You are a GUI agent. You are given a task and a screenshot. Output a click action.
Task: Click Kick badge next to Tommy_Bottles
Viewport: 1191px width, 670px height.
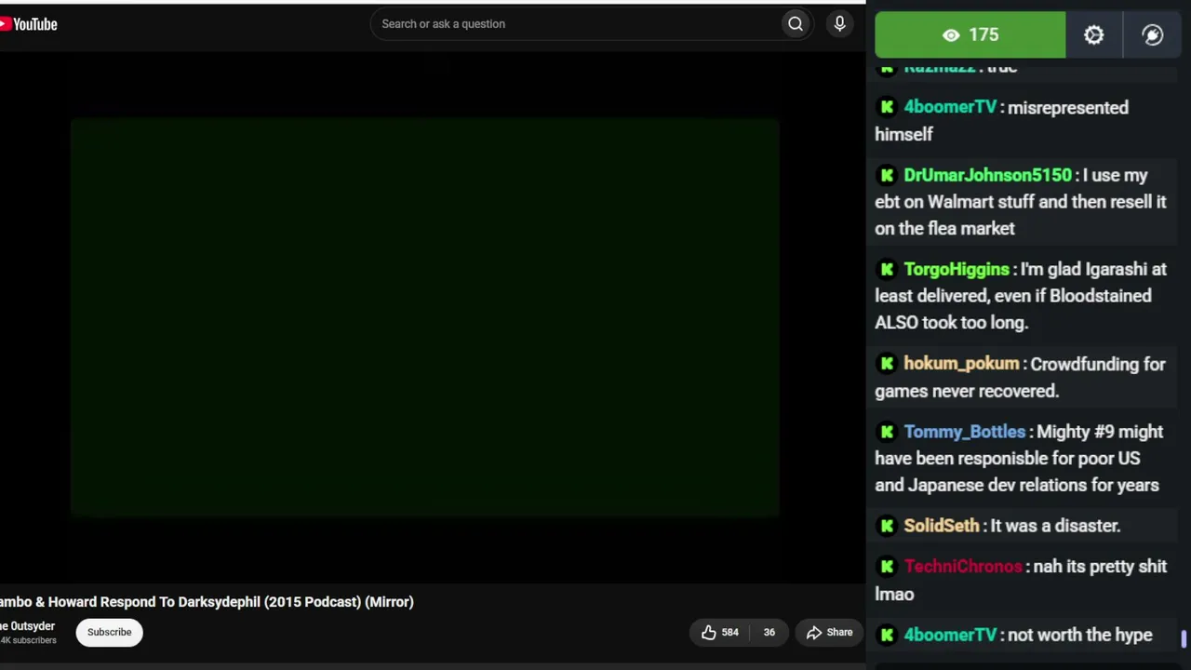click(887, 432)
